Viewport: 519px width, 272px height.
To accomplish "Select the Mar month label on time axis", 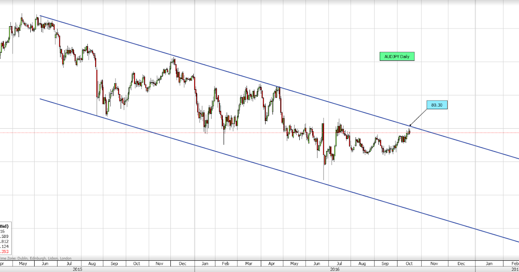I will (x=249, y=263).
